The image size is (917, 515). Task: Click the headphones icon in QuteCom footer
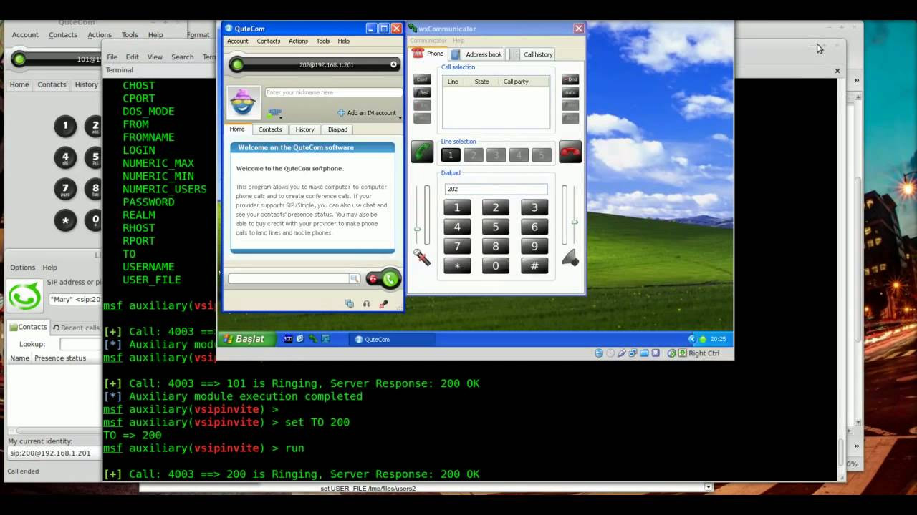click(367, 304)
